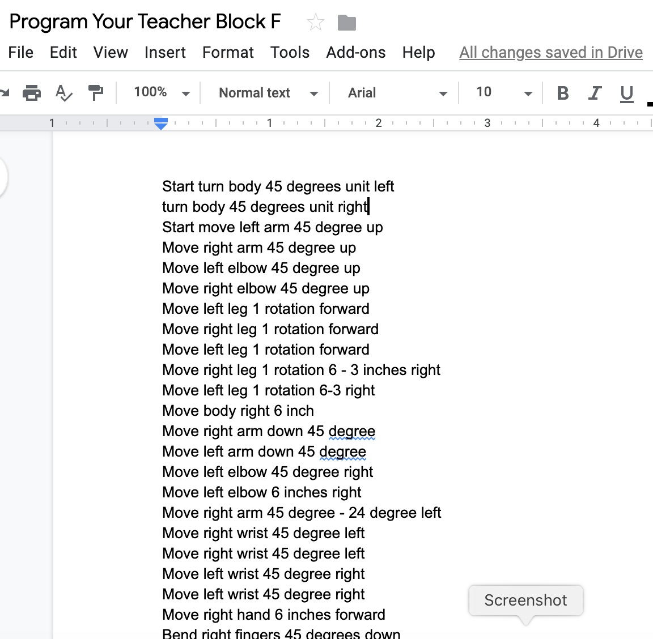Open the Format menu
Viewport: 653px width, 639px height.
pos(227,52)
